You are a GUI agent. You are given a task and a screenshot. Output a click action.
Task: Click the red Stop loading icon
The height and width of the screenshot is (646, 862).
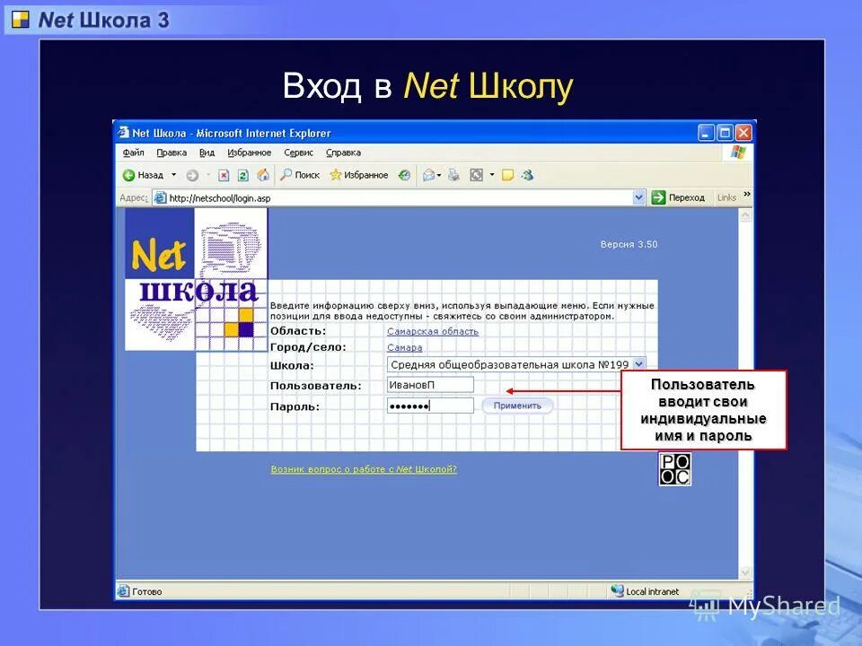pos(224,175)
